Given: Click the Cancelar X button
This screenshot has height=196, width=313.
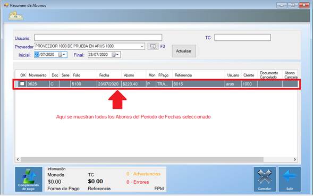Looking at the screenshot, I should coord(265,179).
